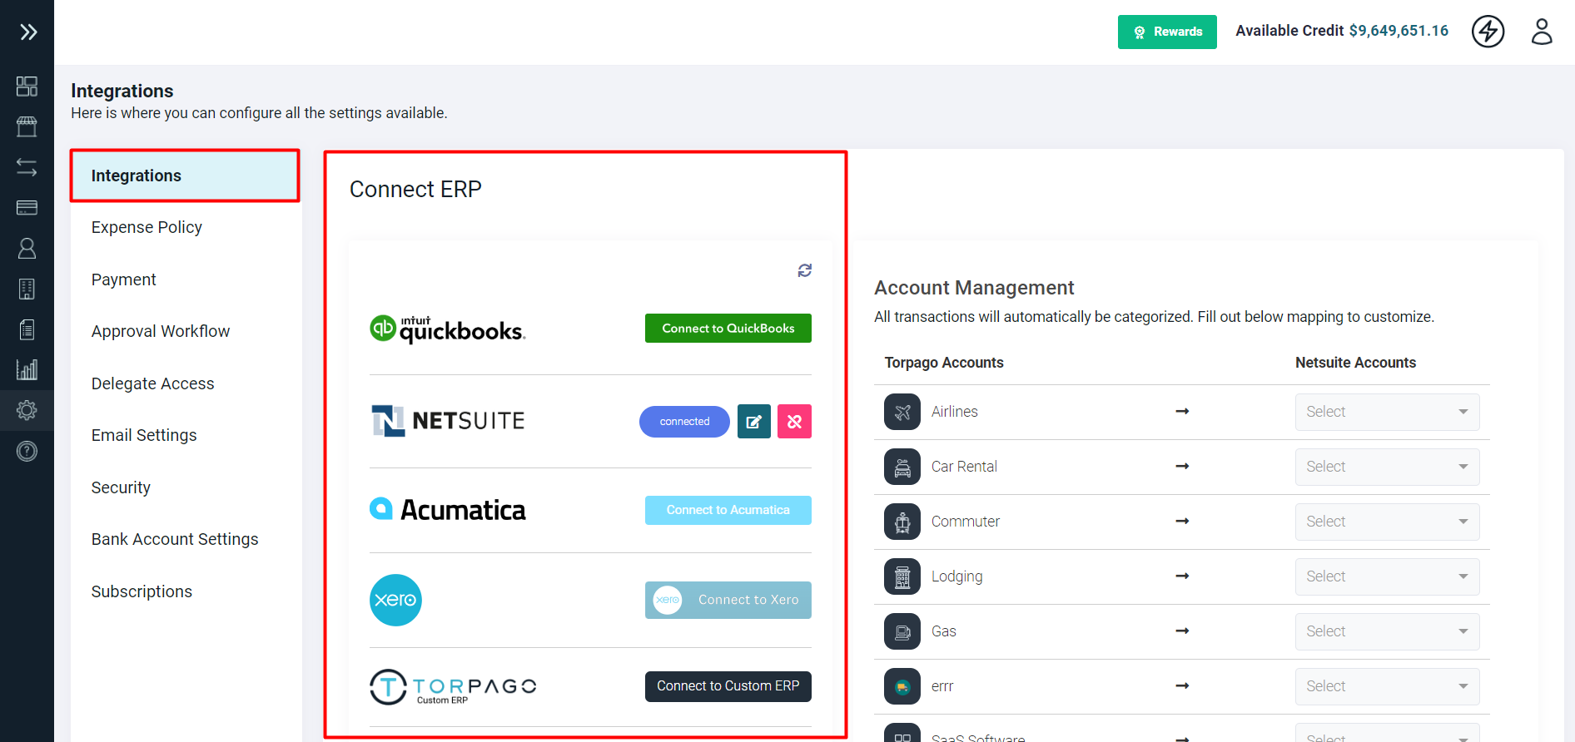Open the transfers arrows icon in sidebar
The image size is (1575, 742).
(27, 167)
